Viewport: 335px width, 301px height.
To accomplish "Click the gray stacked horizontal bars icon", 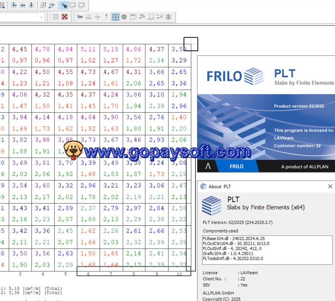I will click(x=169, y=17).
